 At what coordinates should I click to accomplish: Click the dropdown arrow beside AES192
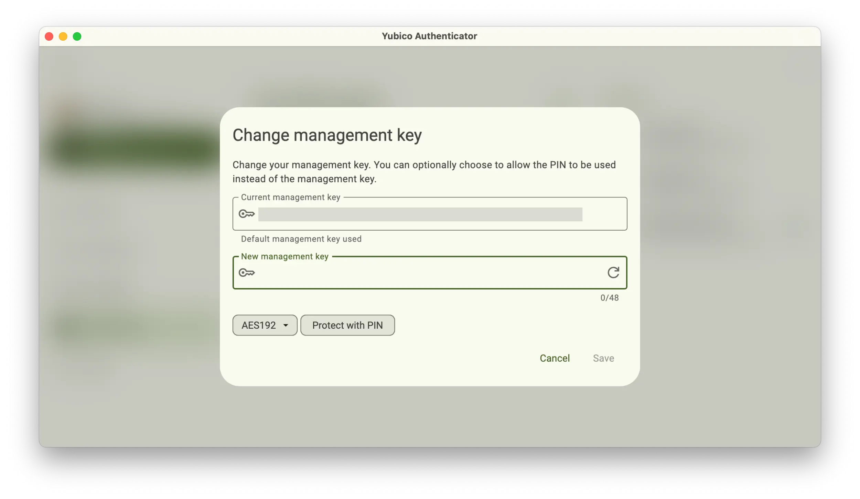(x=285, y=325)
